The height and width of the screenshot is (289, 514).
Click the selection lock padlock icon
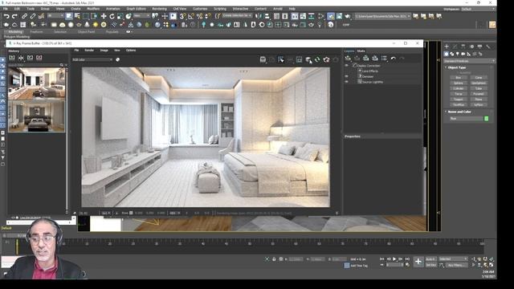(274, 259)
